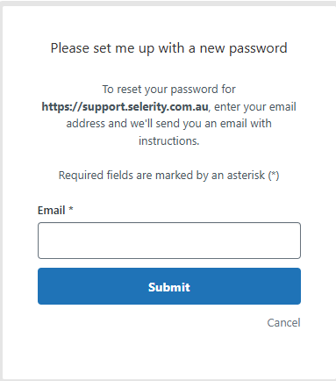Click the word 'password' in the heading
The height and width of the screenshot is (381, 336).
pyautogui.click(x=258, y=49)
